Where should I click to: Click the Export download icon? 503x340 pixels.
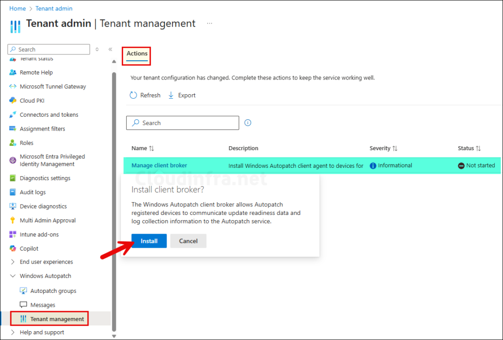[x=171, y=96]
